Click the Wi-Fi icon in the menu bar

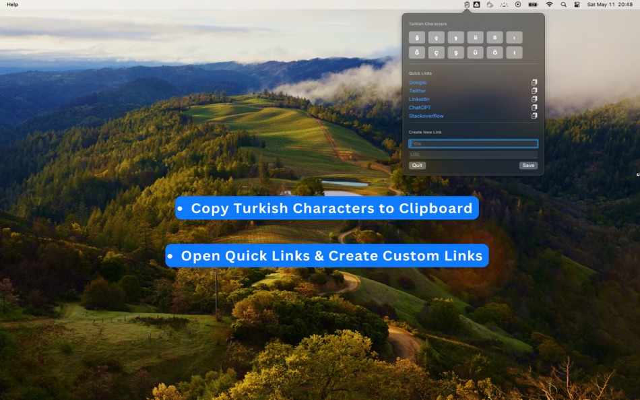click(549, 5)
